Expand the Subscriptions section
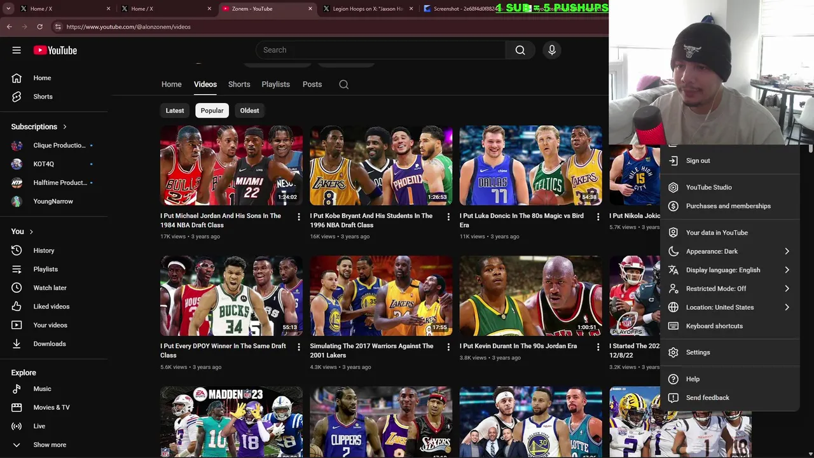 tap(39, 127)
